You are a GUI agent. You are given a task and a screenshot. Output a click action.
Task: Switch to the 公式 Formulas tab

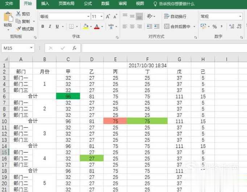88,4
